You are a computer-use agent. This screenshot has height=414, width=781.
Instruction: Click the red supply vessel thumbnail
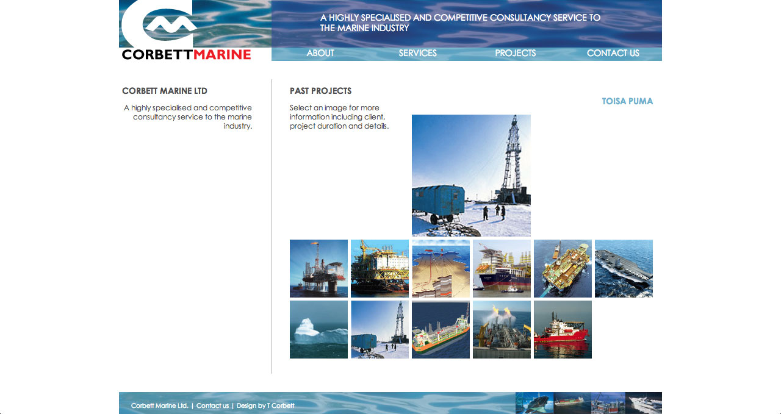(563, 329)
